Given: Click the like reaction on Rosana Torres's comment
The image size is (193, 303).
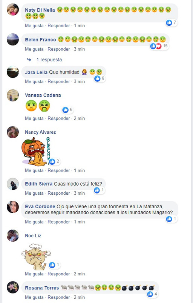Looking at the screenshot, I should tap(150, 294).
